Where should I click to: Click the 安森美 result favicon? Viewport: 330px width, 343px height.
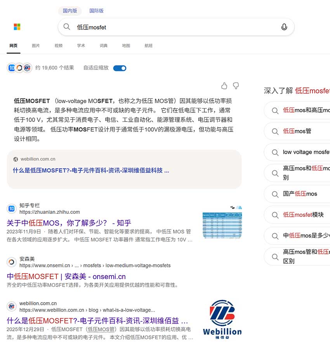coord(11,262)
